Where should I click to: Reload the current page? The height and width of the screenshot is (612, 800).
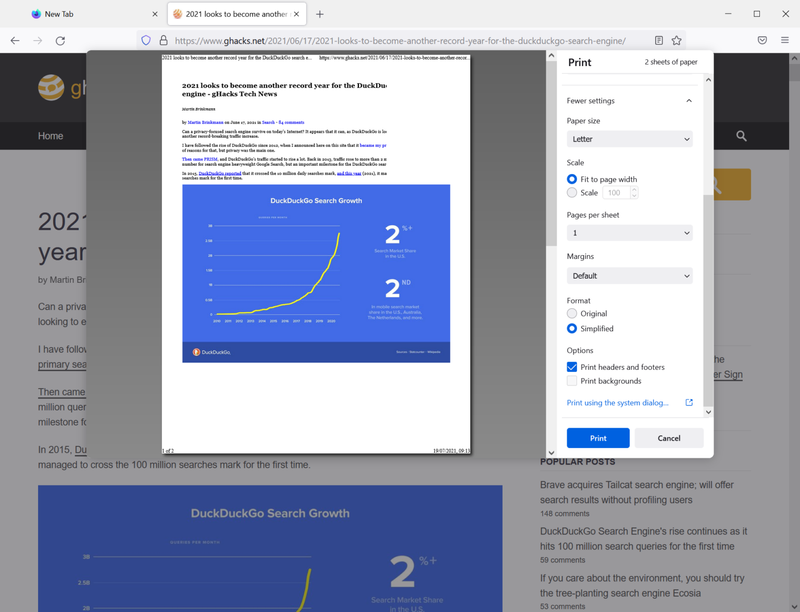[60, 40]
